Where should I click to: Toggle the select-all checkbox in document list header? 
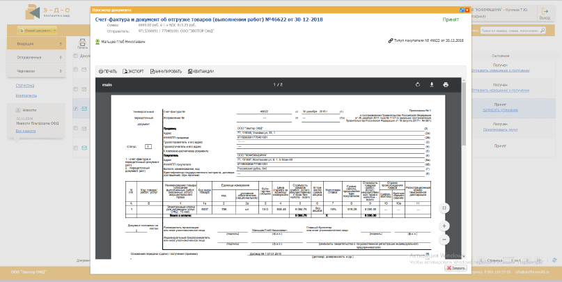click(x=76, y=55)
